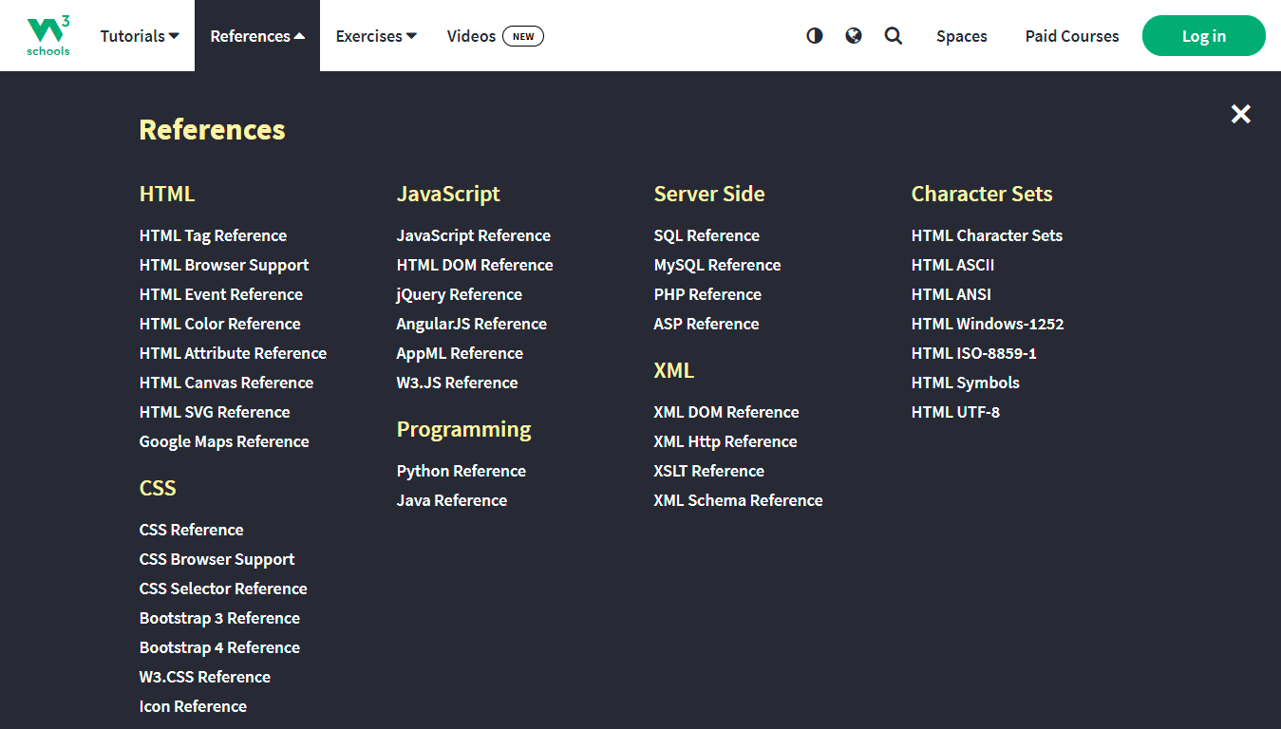Click the "Character Sets" section heading
Viewport: 1281px width, 729px height.
coord(982,194)
